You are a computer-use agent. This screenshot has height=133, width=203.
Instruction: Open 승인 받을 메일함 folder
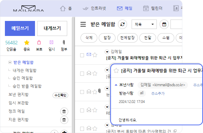pos(27,86)
